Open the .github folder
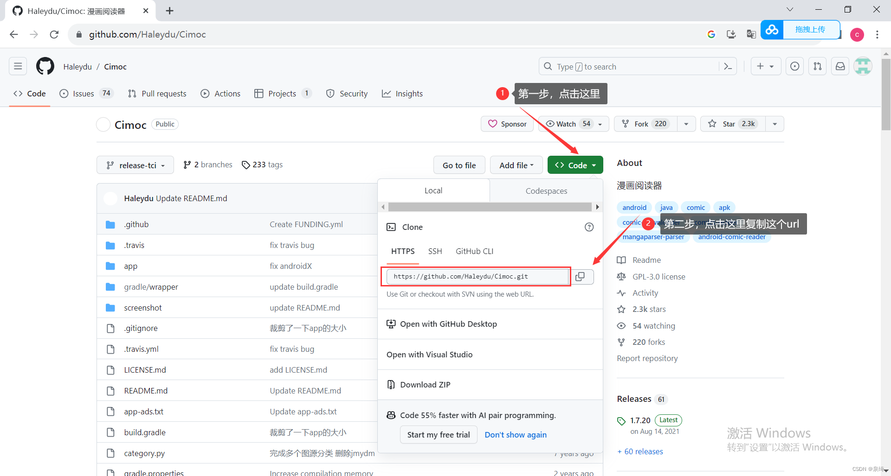Viewport: 891px width, 476px height. click(136, 224)
